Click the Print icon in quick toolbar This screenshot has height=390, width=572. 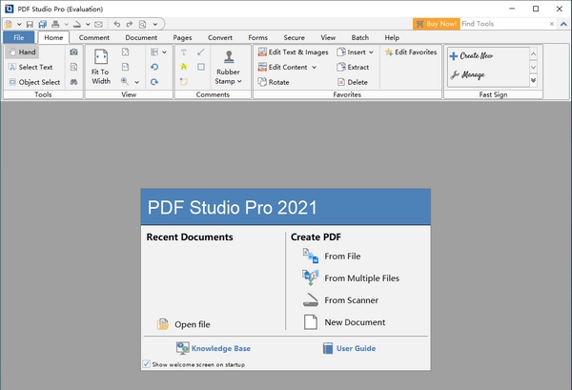point(55,24)
